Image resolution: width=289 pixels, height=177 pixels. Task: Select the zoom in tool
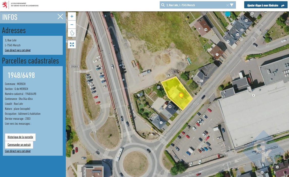click(72, 16)
